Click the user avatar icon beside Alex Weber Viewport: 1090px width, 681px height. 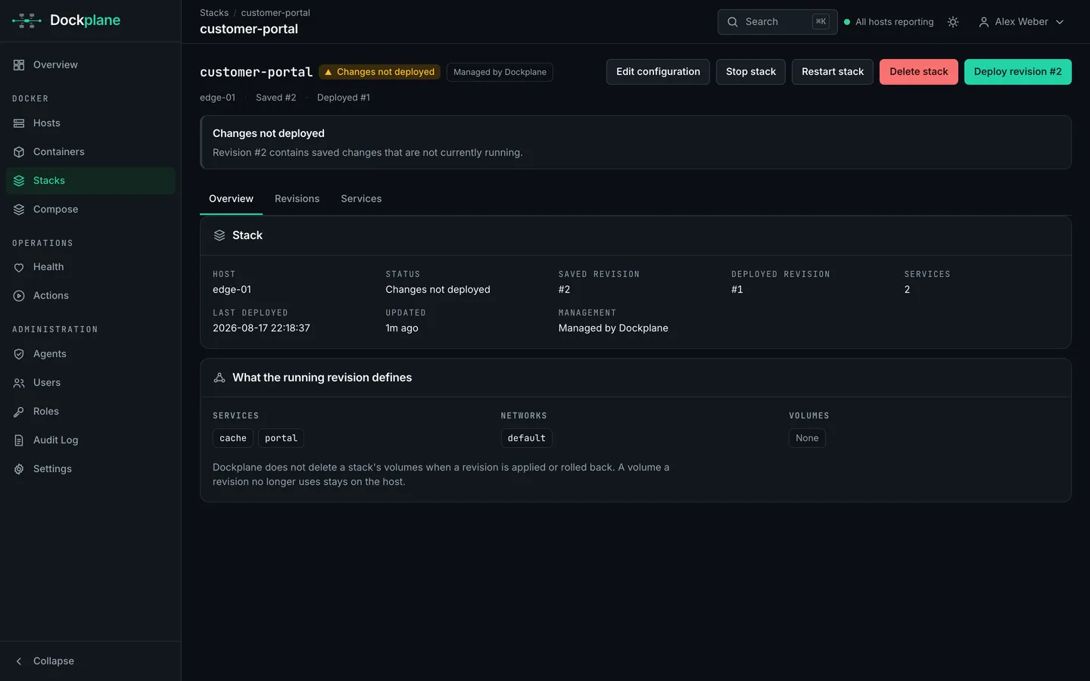[x=984, y=22]
